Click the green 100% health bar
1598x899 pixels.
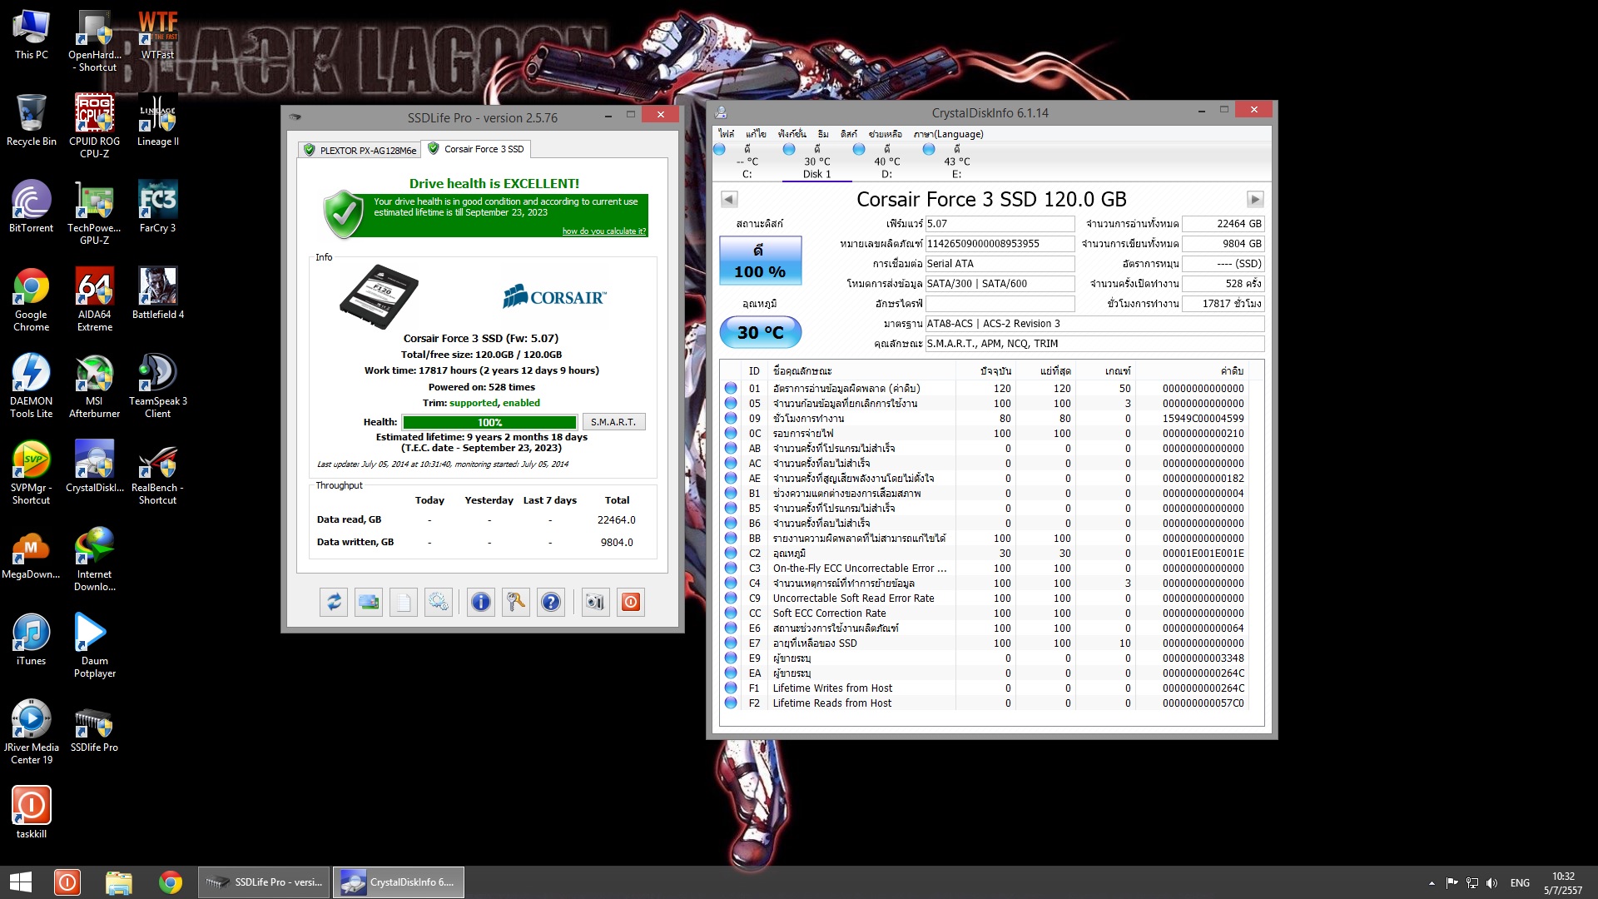(x=489, y=422)
